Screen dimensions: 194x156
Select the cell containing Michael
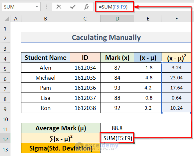(46, 78)
